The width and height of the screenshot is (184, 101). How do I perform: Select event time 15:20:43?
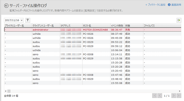(x=117, y=71)
